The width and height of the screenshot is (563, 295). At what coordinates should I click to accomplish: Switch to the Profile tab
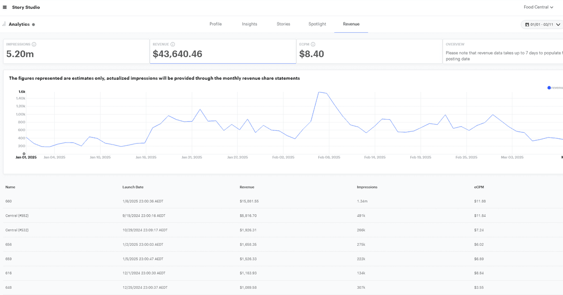click(215, 24)
